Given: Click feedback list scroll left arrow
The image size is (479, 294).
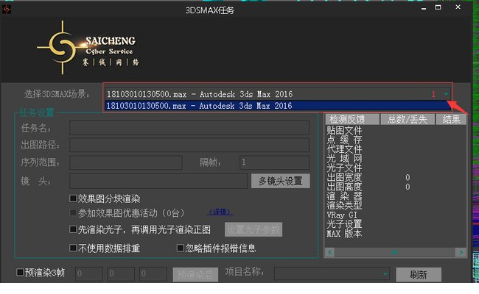Looking at the screenshot, I should tap(329, 252).
